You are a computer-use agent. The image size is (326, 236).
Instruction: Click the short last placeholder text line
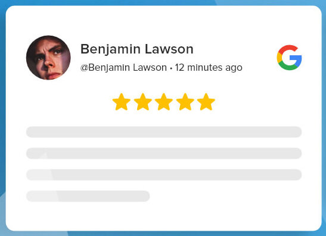click(x=88, y=196)
